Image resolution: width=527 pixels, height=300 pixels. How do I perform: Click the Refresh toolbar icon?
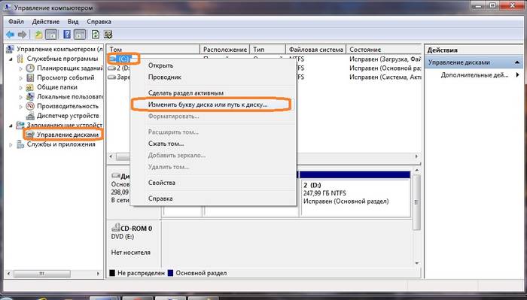[96, 35]
